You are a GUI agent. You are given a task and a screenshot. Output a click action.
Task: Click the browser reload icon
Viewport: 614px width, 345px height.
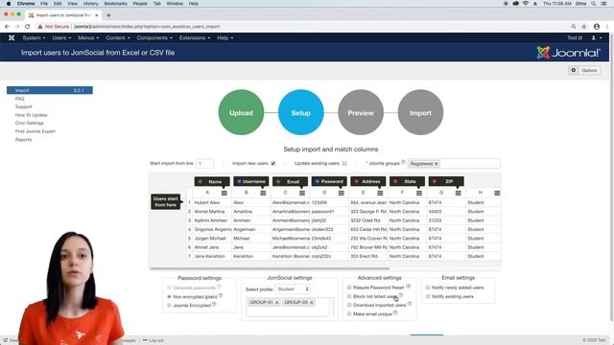(28, 27)
